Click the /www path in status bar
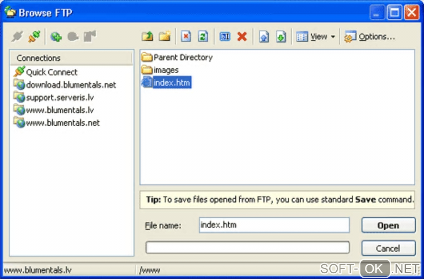 [x=150, y=270]
